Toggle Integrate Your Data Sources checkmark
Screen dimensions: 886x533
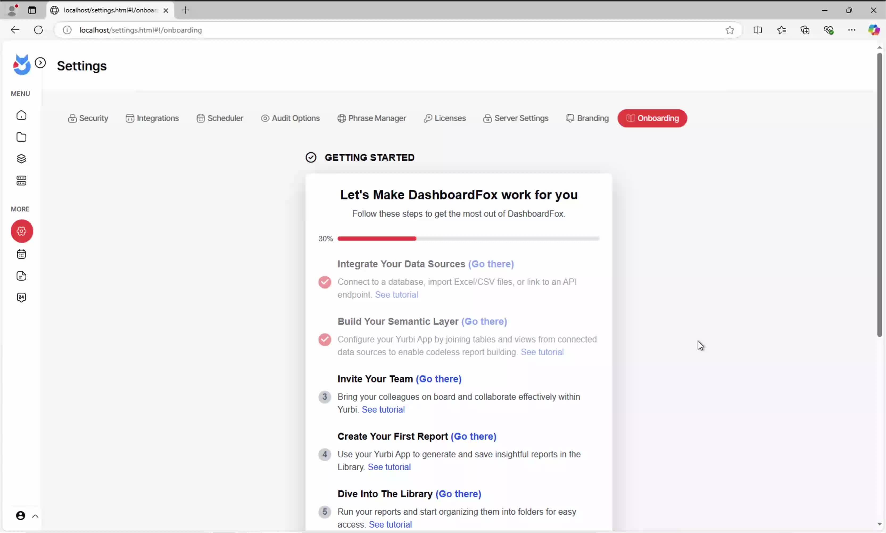(324, 282)
